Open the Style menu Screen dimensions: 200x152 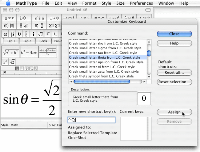point(106,3)
